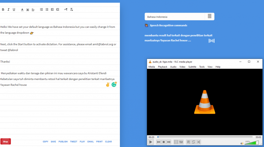The height and width of the screenshot is (147, 264).
Task: Insert a bulleted list
Action: pyautogui.click(x=47, y=10)
